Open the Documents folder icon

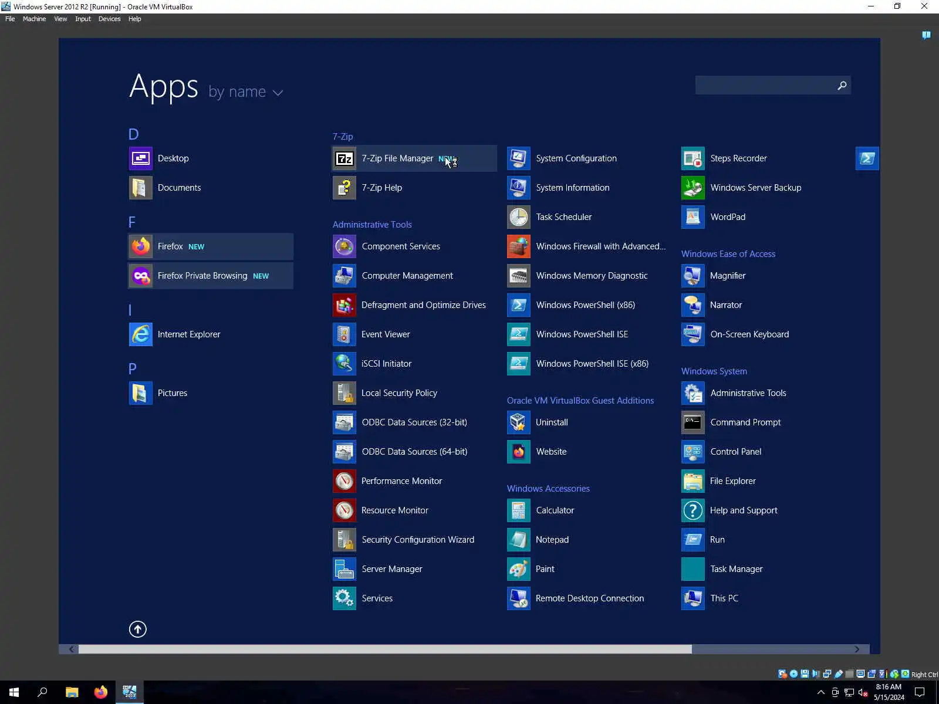[141, 188]
